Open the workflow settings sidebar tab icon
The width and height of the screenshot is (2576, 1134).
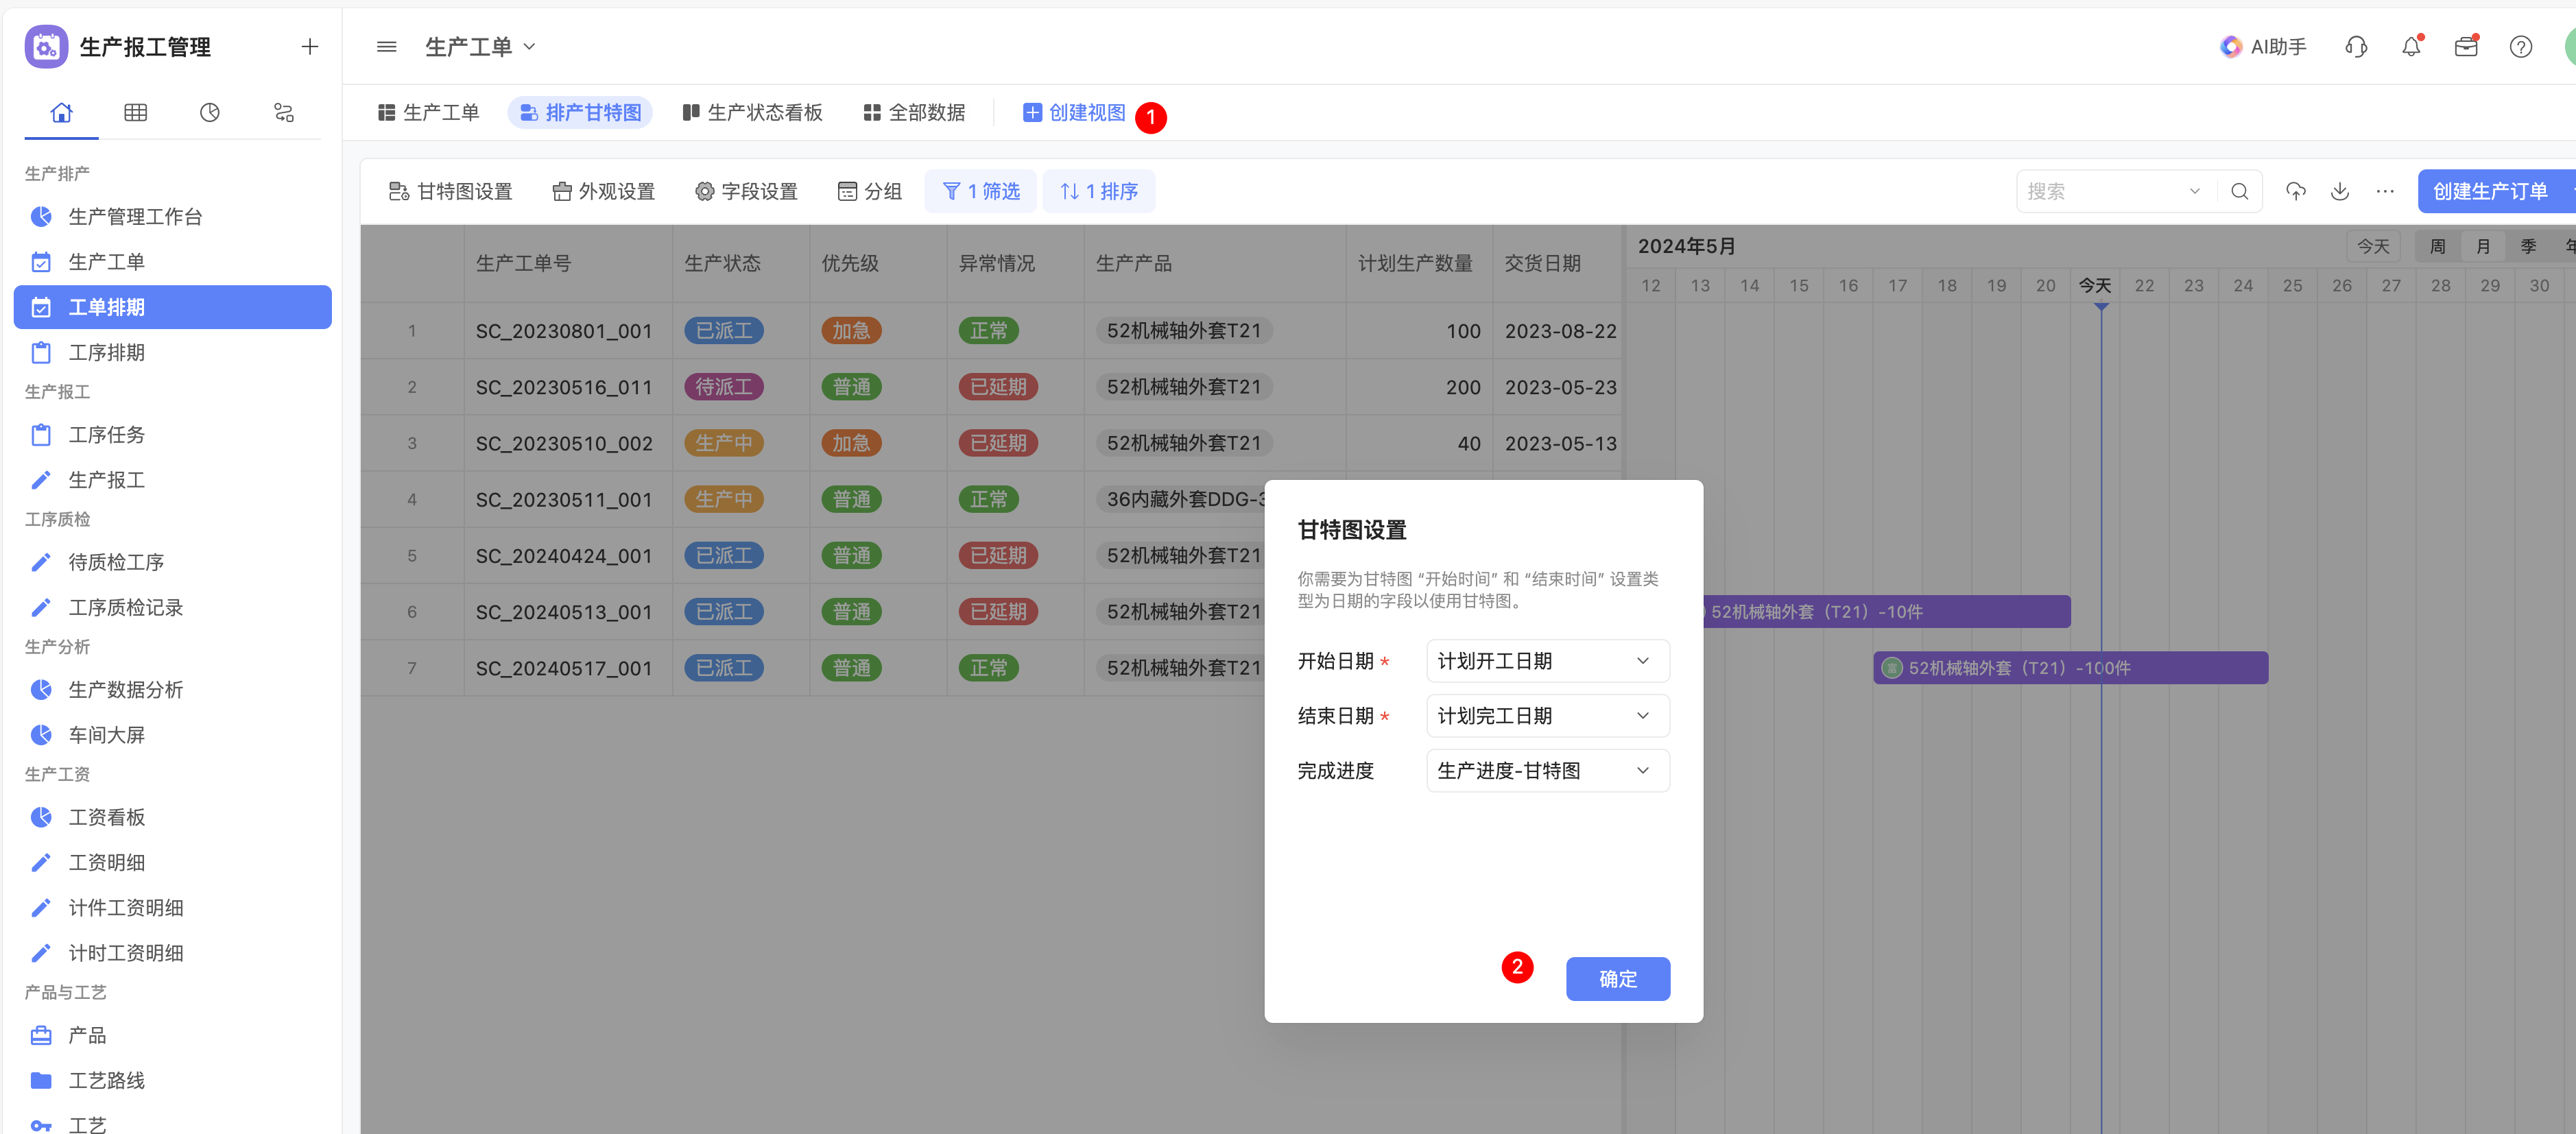(284, 112)
